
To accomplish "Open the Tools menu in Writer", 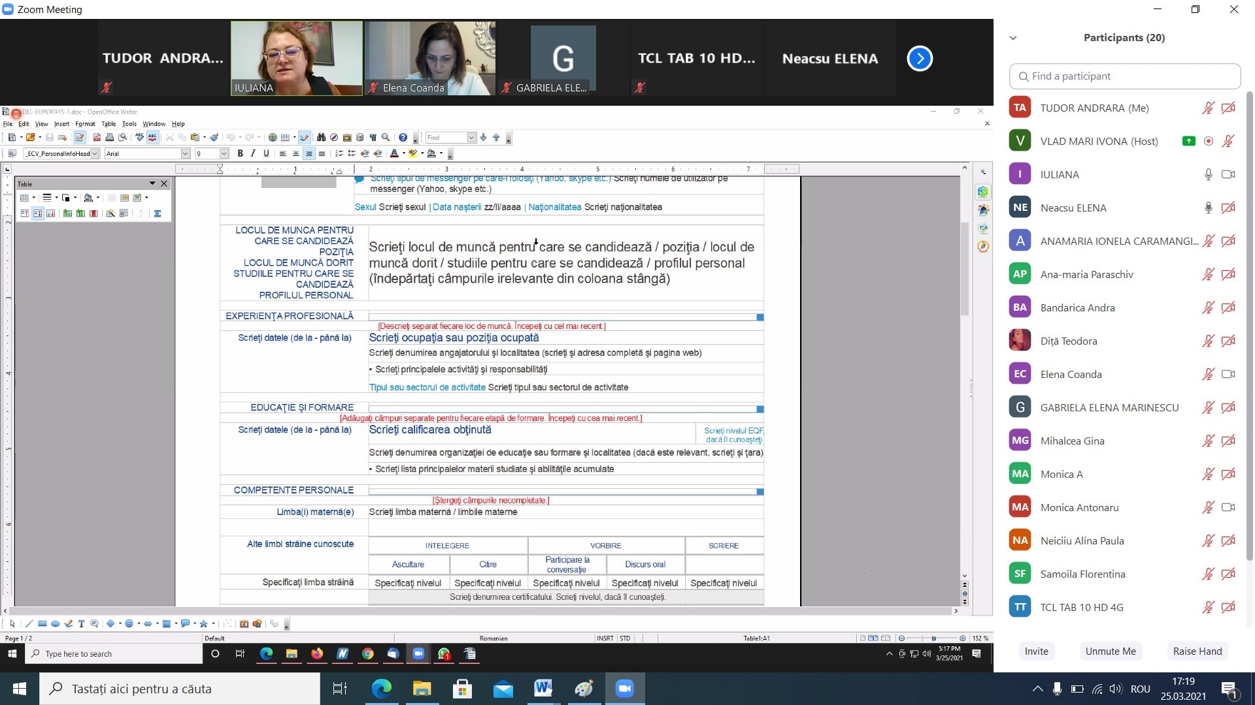I will 129,124.
